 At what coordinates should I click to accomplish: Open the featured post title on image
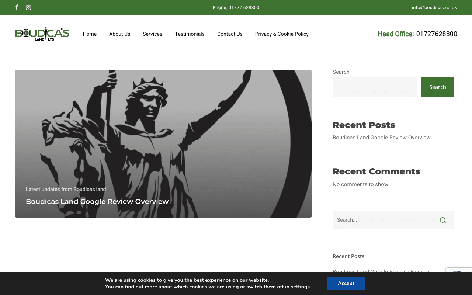[x=97, y=201]
